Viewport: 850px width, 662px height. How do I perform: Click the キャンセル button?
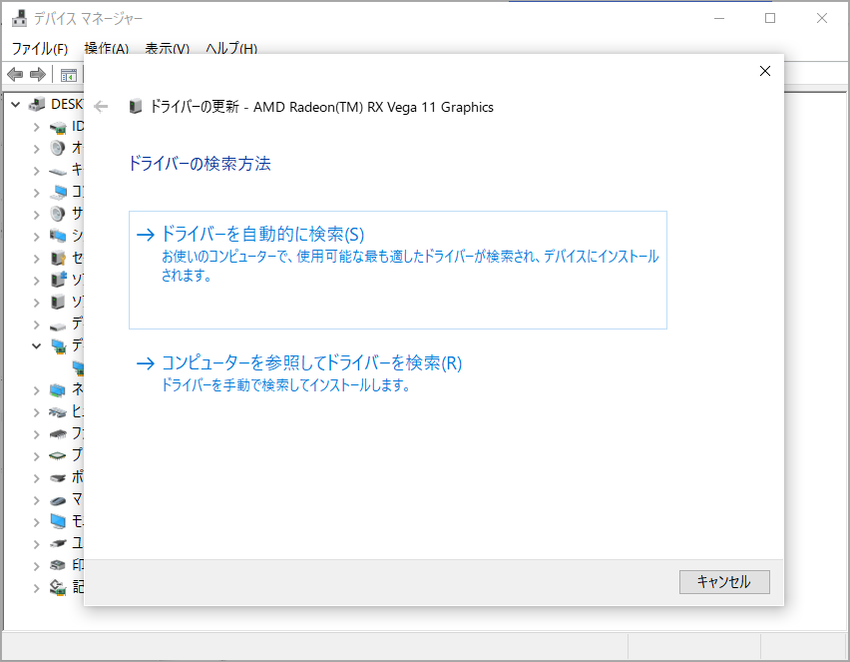tap(724, 582)
